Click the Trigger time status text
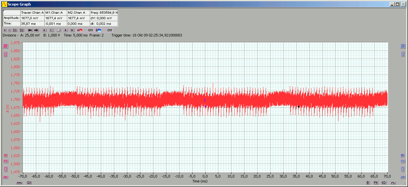Viewport: 408px width, 187px height. click(147, 35)
